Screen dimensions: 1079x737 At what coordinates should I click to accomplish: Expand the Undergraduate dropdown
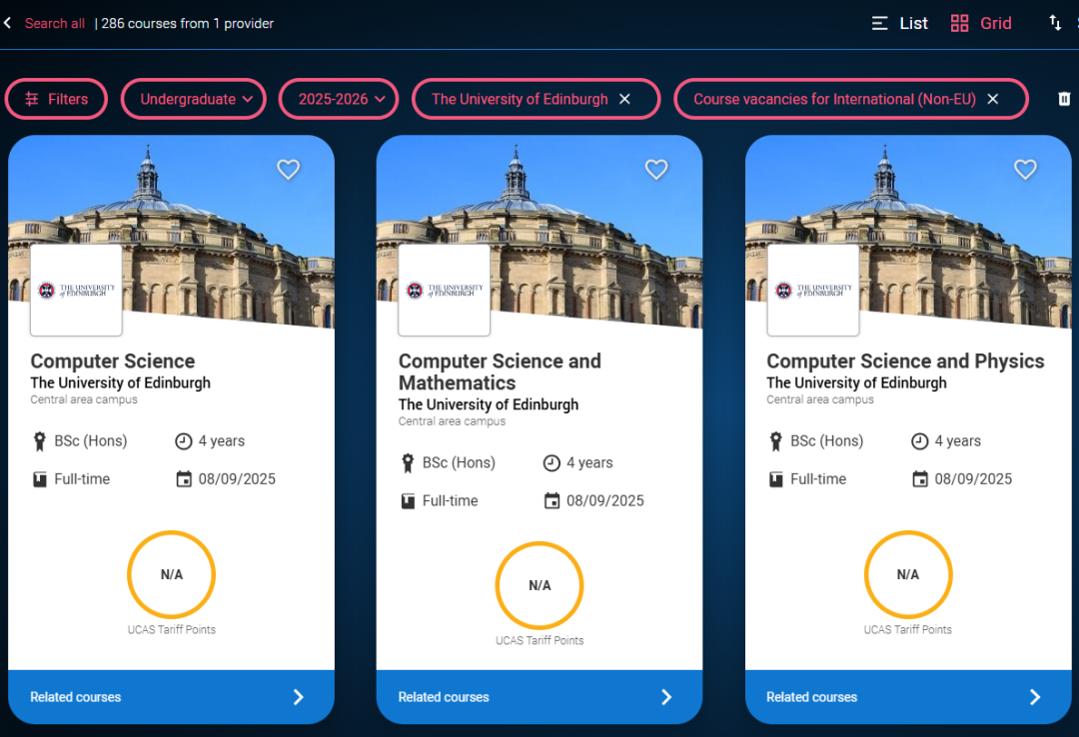point(194,99)
